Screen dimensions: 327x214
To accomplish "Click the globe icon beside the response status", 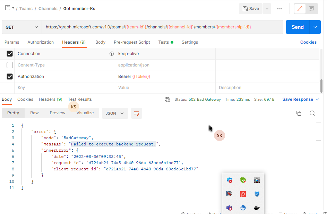I will [x=167, y=99].
